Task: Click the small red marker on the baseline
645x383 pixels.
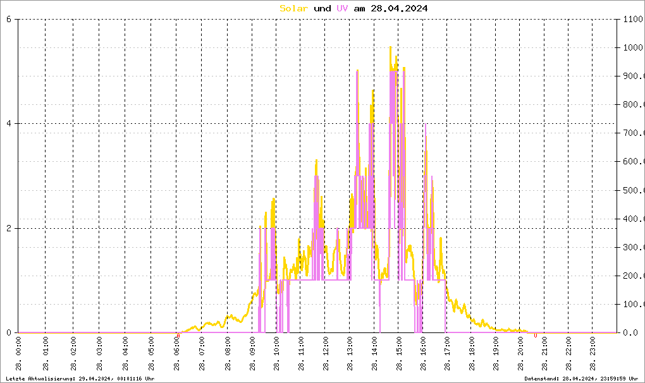Action: tap(536, 335)
